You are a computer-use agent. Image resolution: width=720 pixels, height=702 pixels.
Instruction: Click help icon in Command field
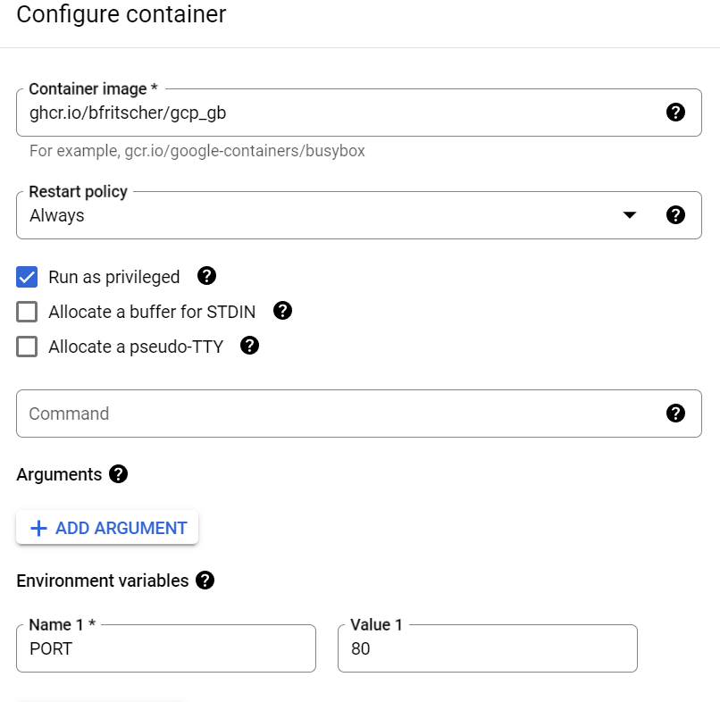[x=676, y=413]
